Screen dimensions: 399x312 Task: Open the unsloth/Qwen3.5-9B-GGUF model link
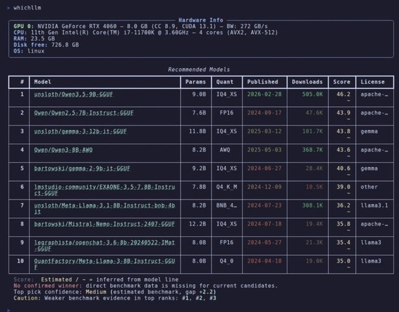[74, 94]
